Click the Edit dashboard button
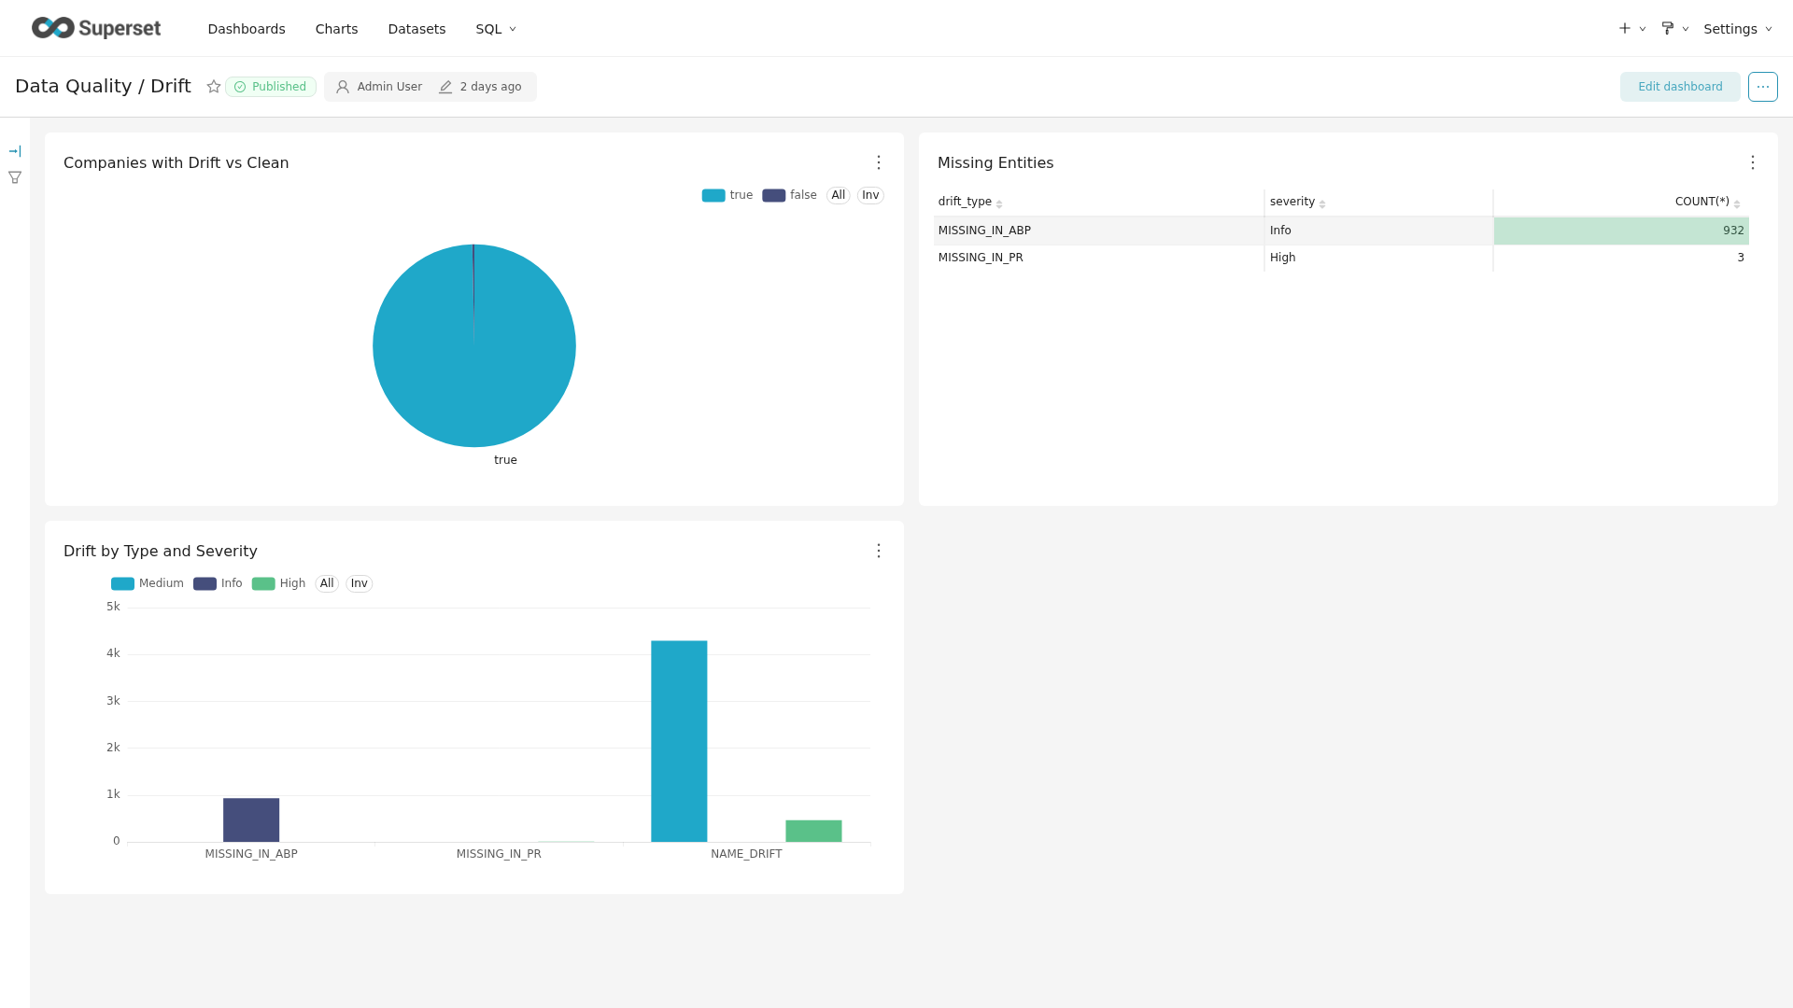This screenshot has height=1008, width=1793. click(1679, 87)
